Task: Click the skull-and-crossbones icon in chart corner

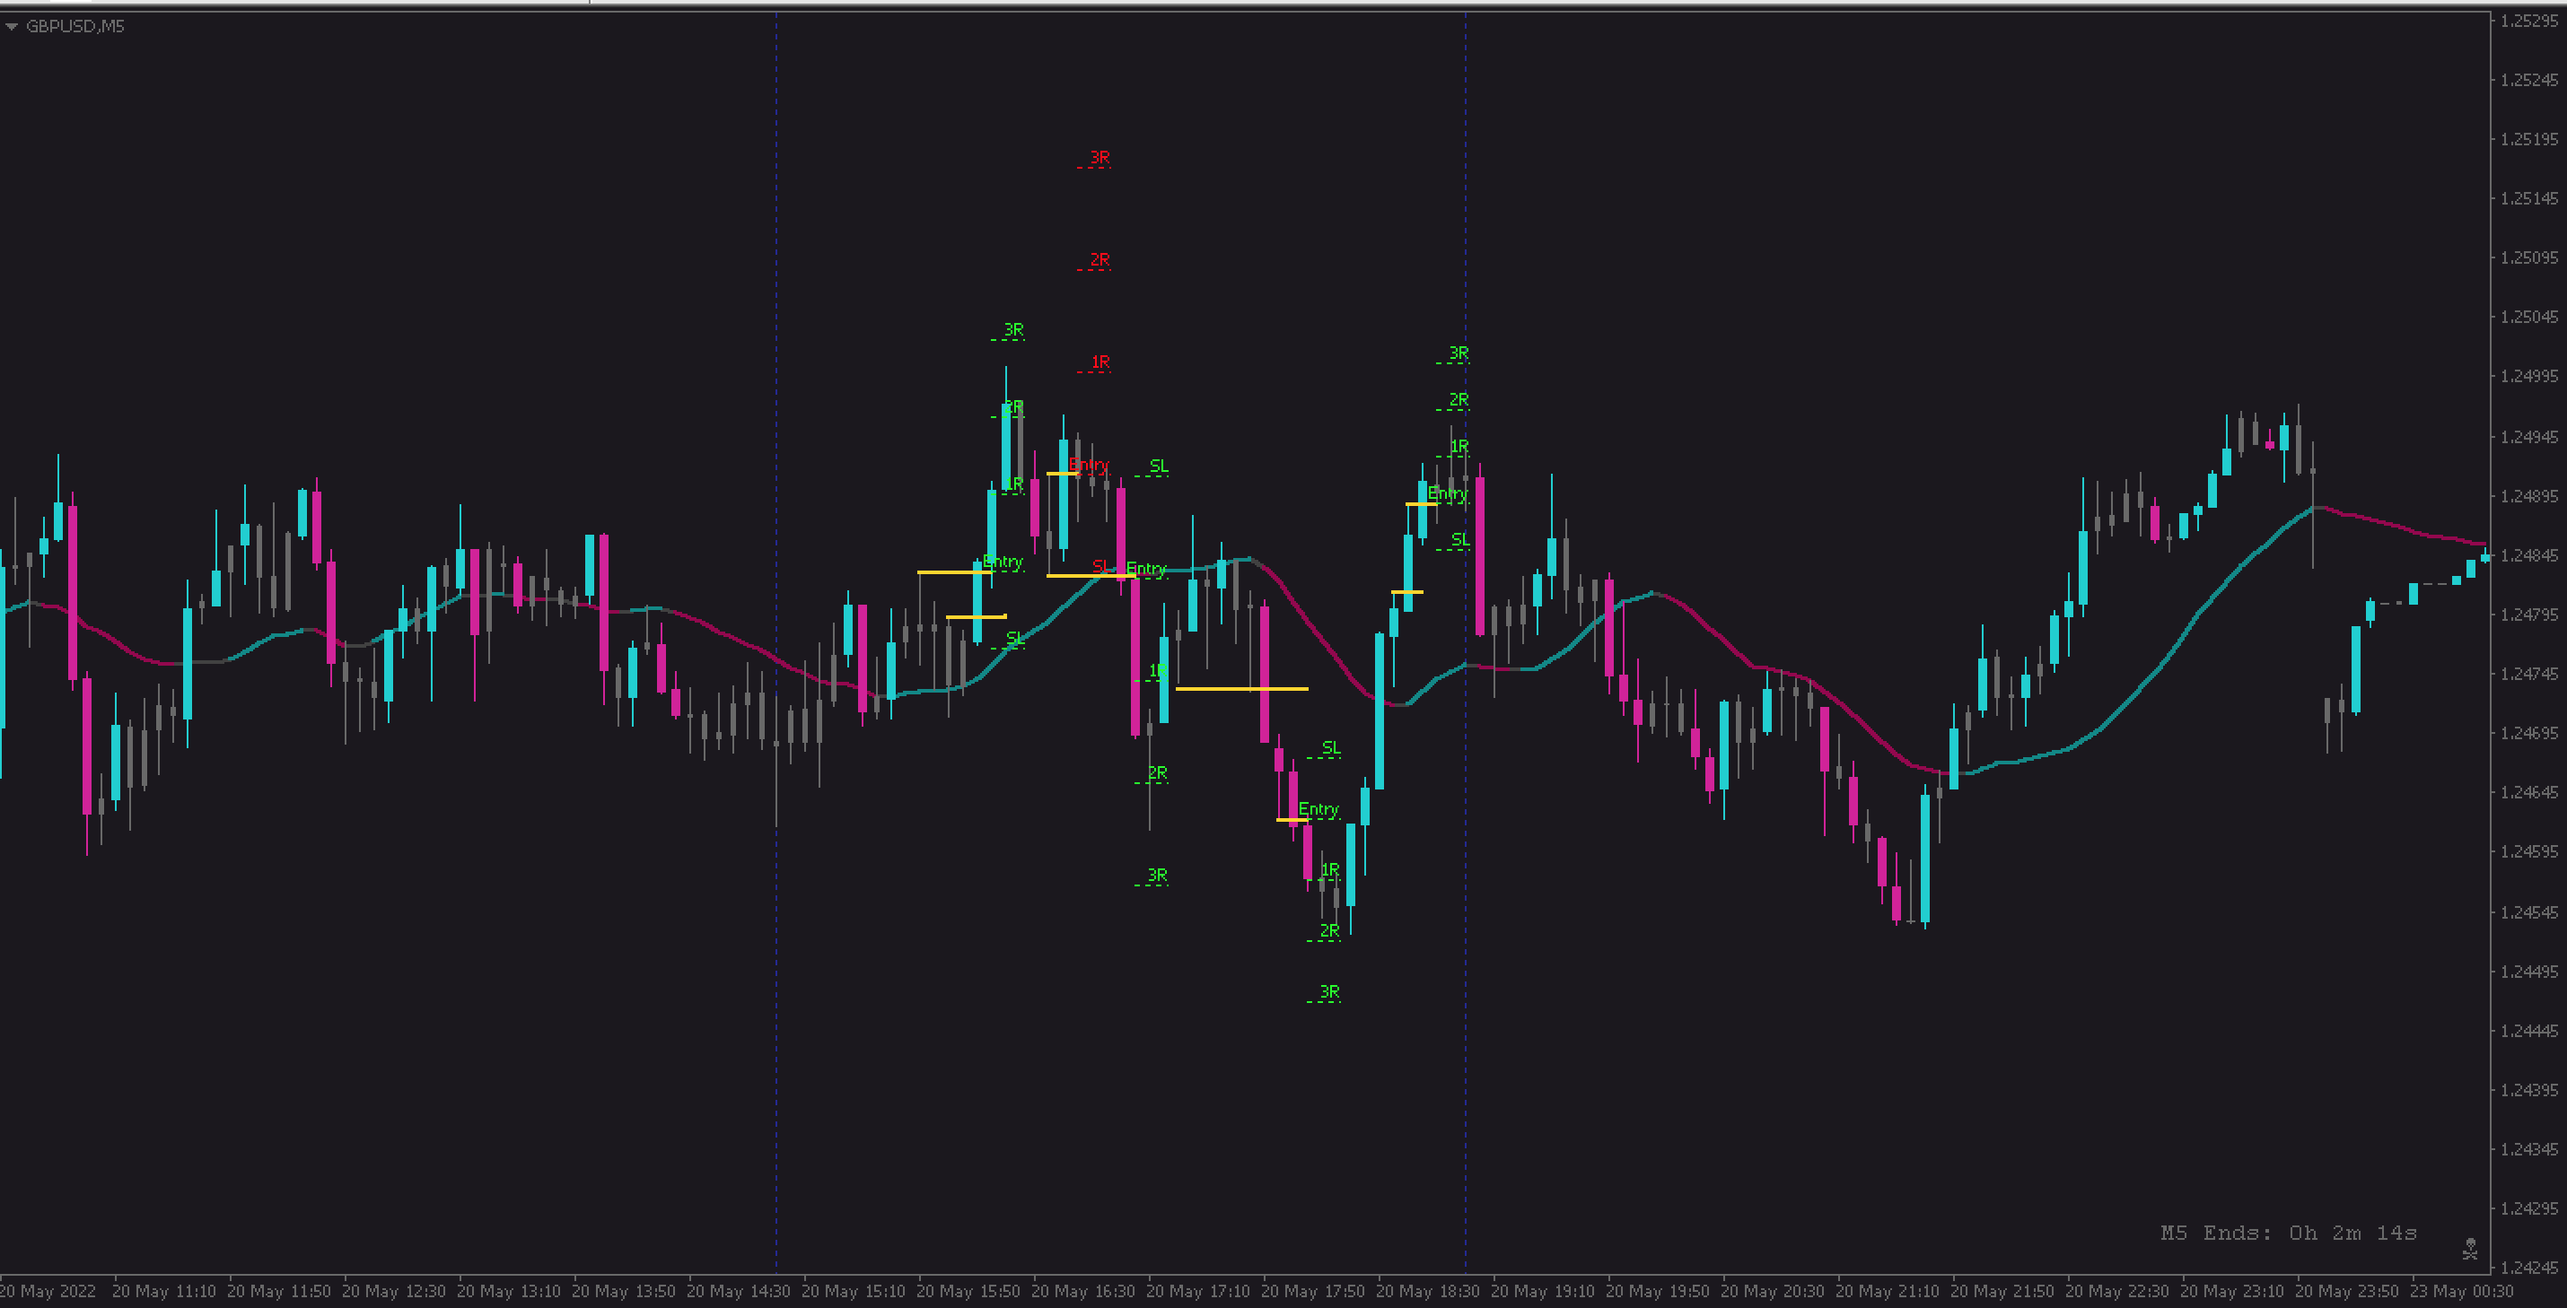Action: [2469, 1248]
